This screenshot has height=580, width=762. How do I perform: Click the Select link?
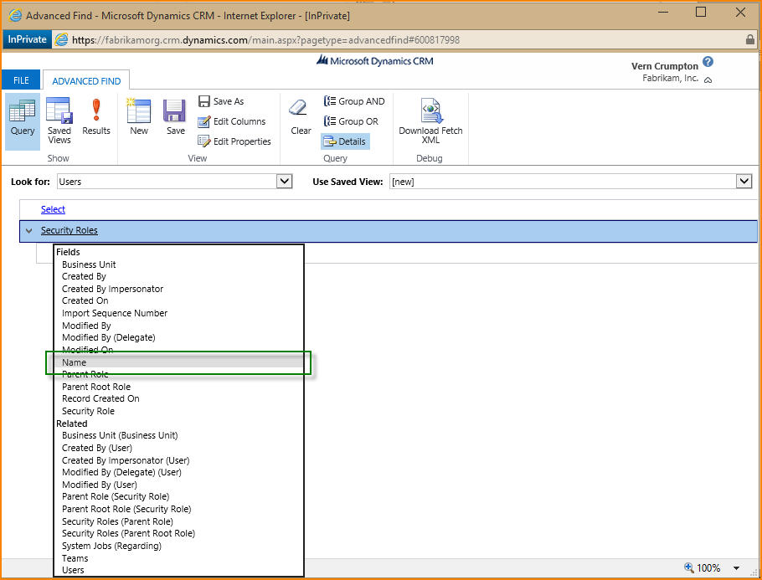(53, 209)
